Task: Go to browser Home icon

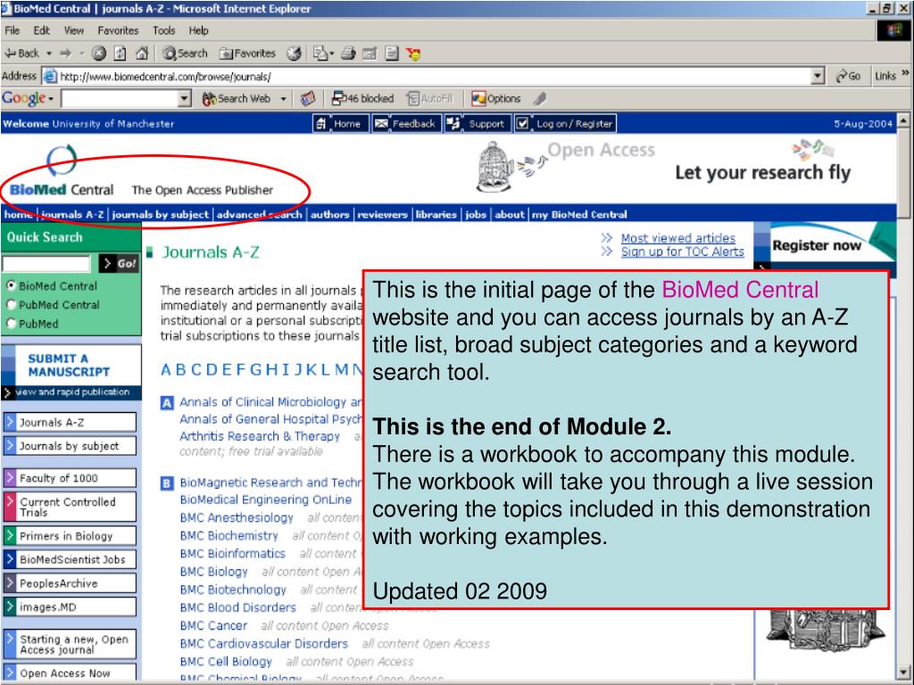Action: 142,54
